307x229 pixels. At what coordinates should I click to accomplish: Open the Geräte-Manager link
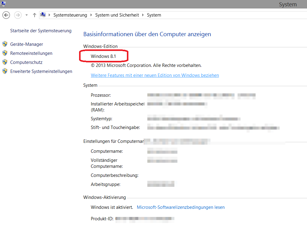(x=26, y=44)
